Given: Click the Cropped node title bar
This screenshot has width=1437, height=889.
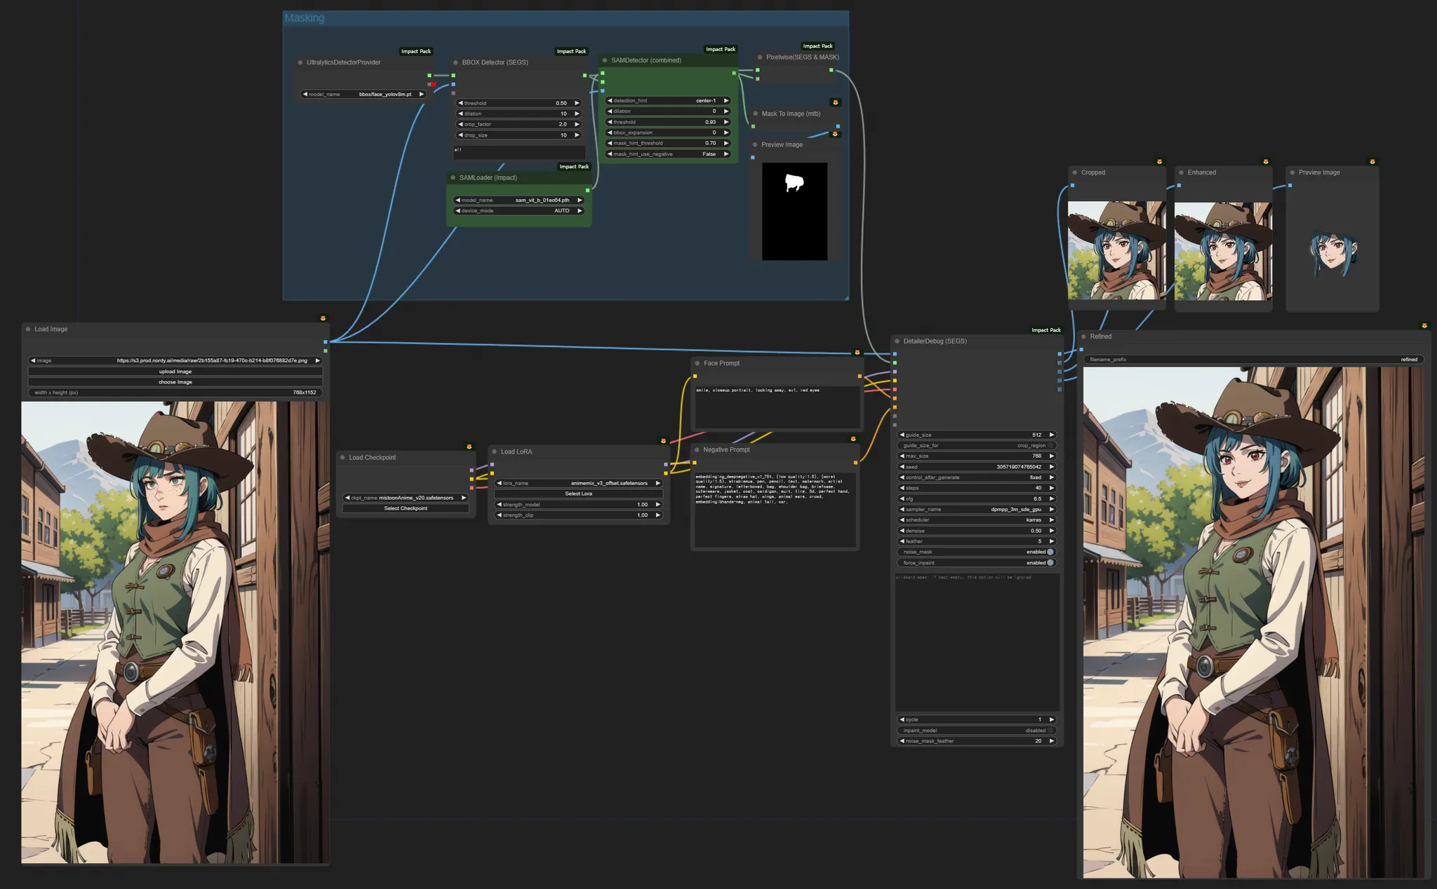Looking at the screenshot, I should 1116,172.
